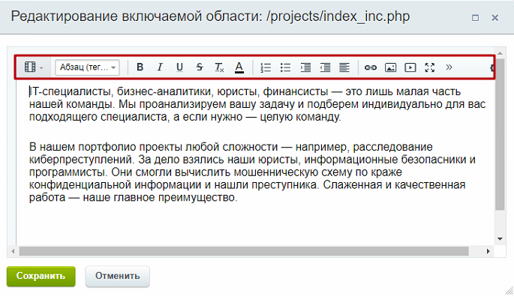Image resolution: width=514 pixels, height=296 pixels.
Task: Toggle underline formatting
Action: click(x=179, y=67)
